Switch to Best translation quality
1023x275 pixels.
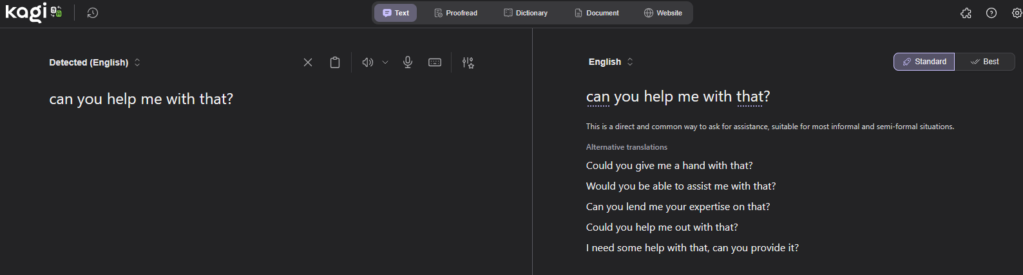coord(984,62)
